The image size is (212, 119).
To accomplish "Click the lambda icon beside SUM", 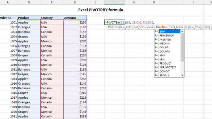I will click(x=157, y=31).
